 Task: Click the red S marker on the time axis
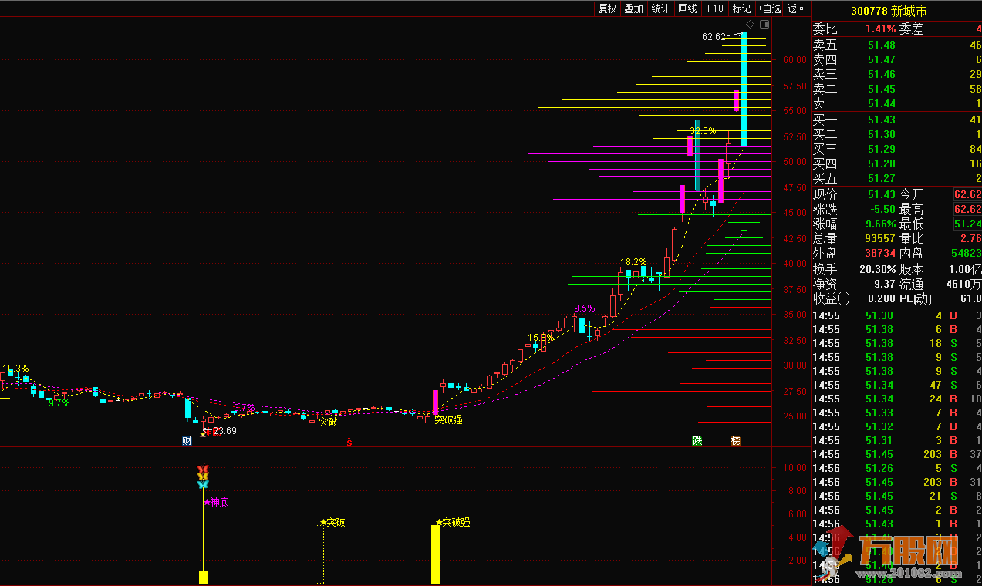349,442
